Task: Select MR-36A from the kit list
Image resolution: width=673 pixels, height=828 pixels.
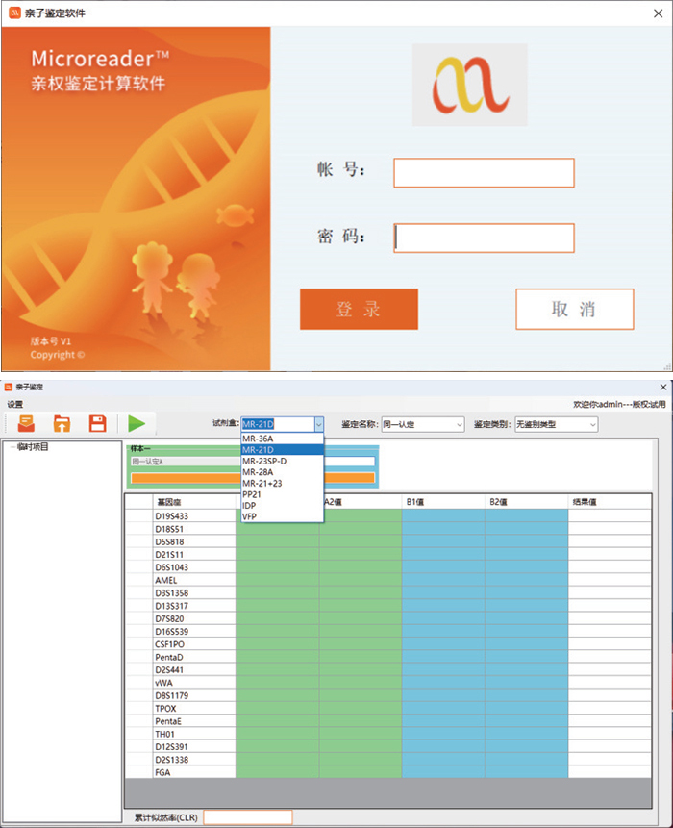Action: point(259,439)
